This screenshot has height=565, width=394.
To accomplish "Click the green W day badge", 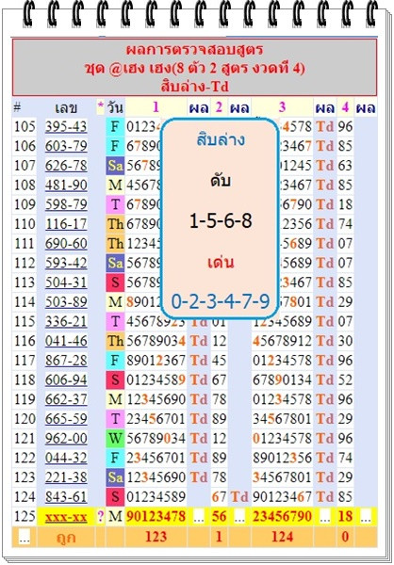I will pos(115,439).
